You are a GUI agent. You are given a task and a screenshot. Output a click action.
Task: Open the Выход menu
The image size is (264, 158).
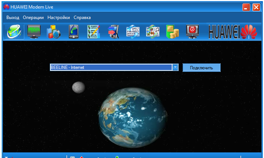coord(13,18)
